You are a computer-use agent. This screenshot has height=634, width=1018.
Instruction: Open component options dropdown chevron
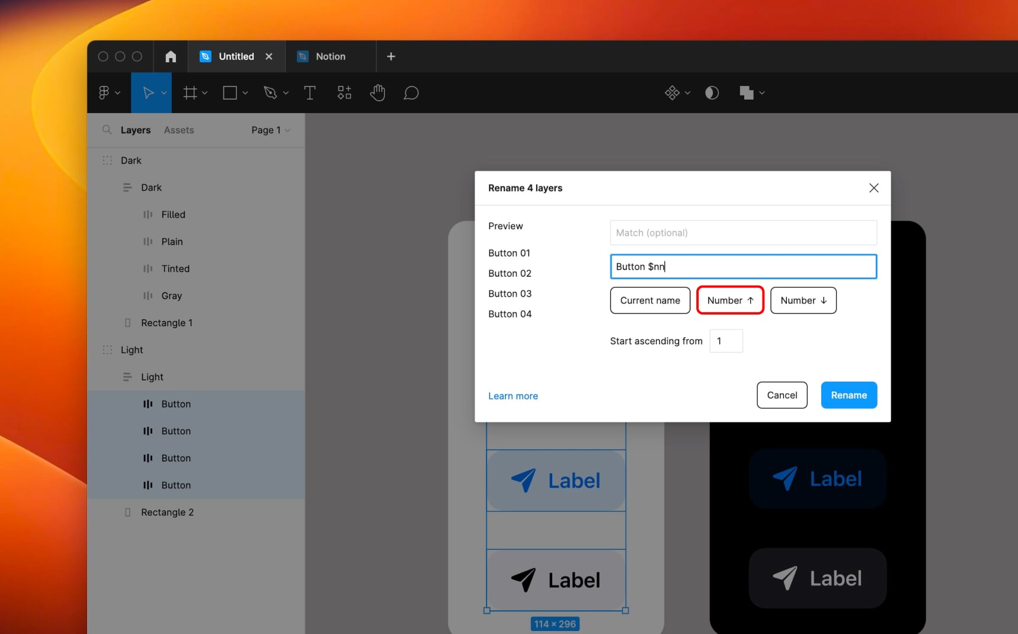coord(687,93)
